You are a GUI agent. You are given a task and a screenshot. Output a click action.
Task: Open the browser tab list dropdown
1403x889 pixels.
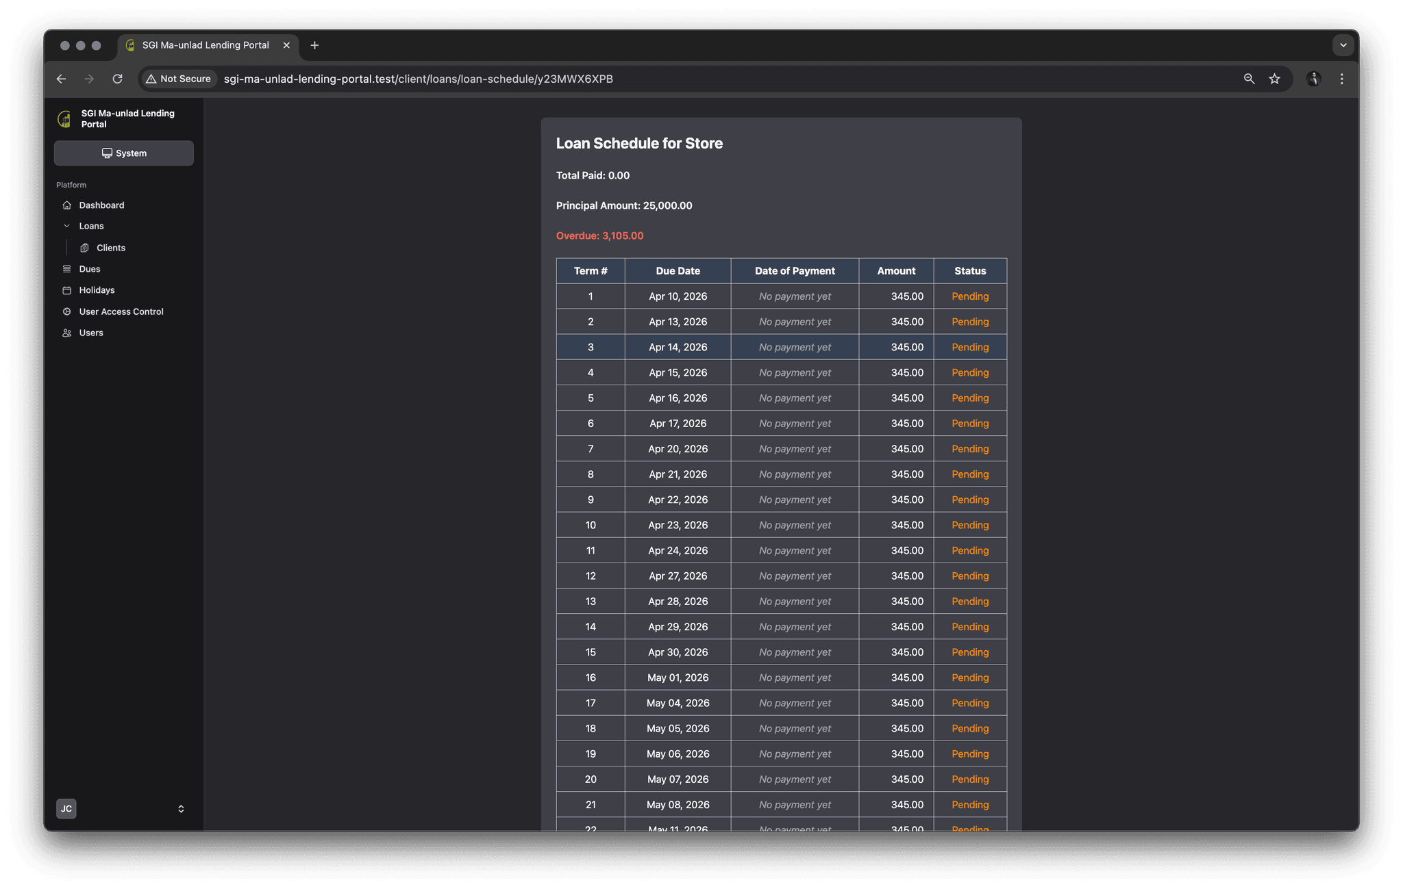[x=1343, y=45]
